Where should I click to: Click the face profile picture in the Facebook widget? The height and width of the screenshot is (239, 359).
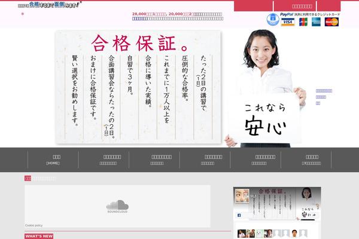[242, 196]
